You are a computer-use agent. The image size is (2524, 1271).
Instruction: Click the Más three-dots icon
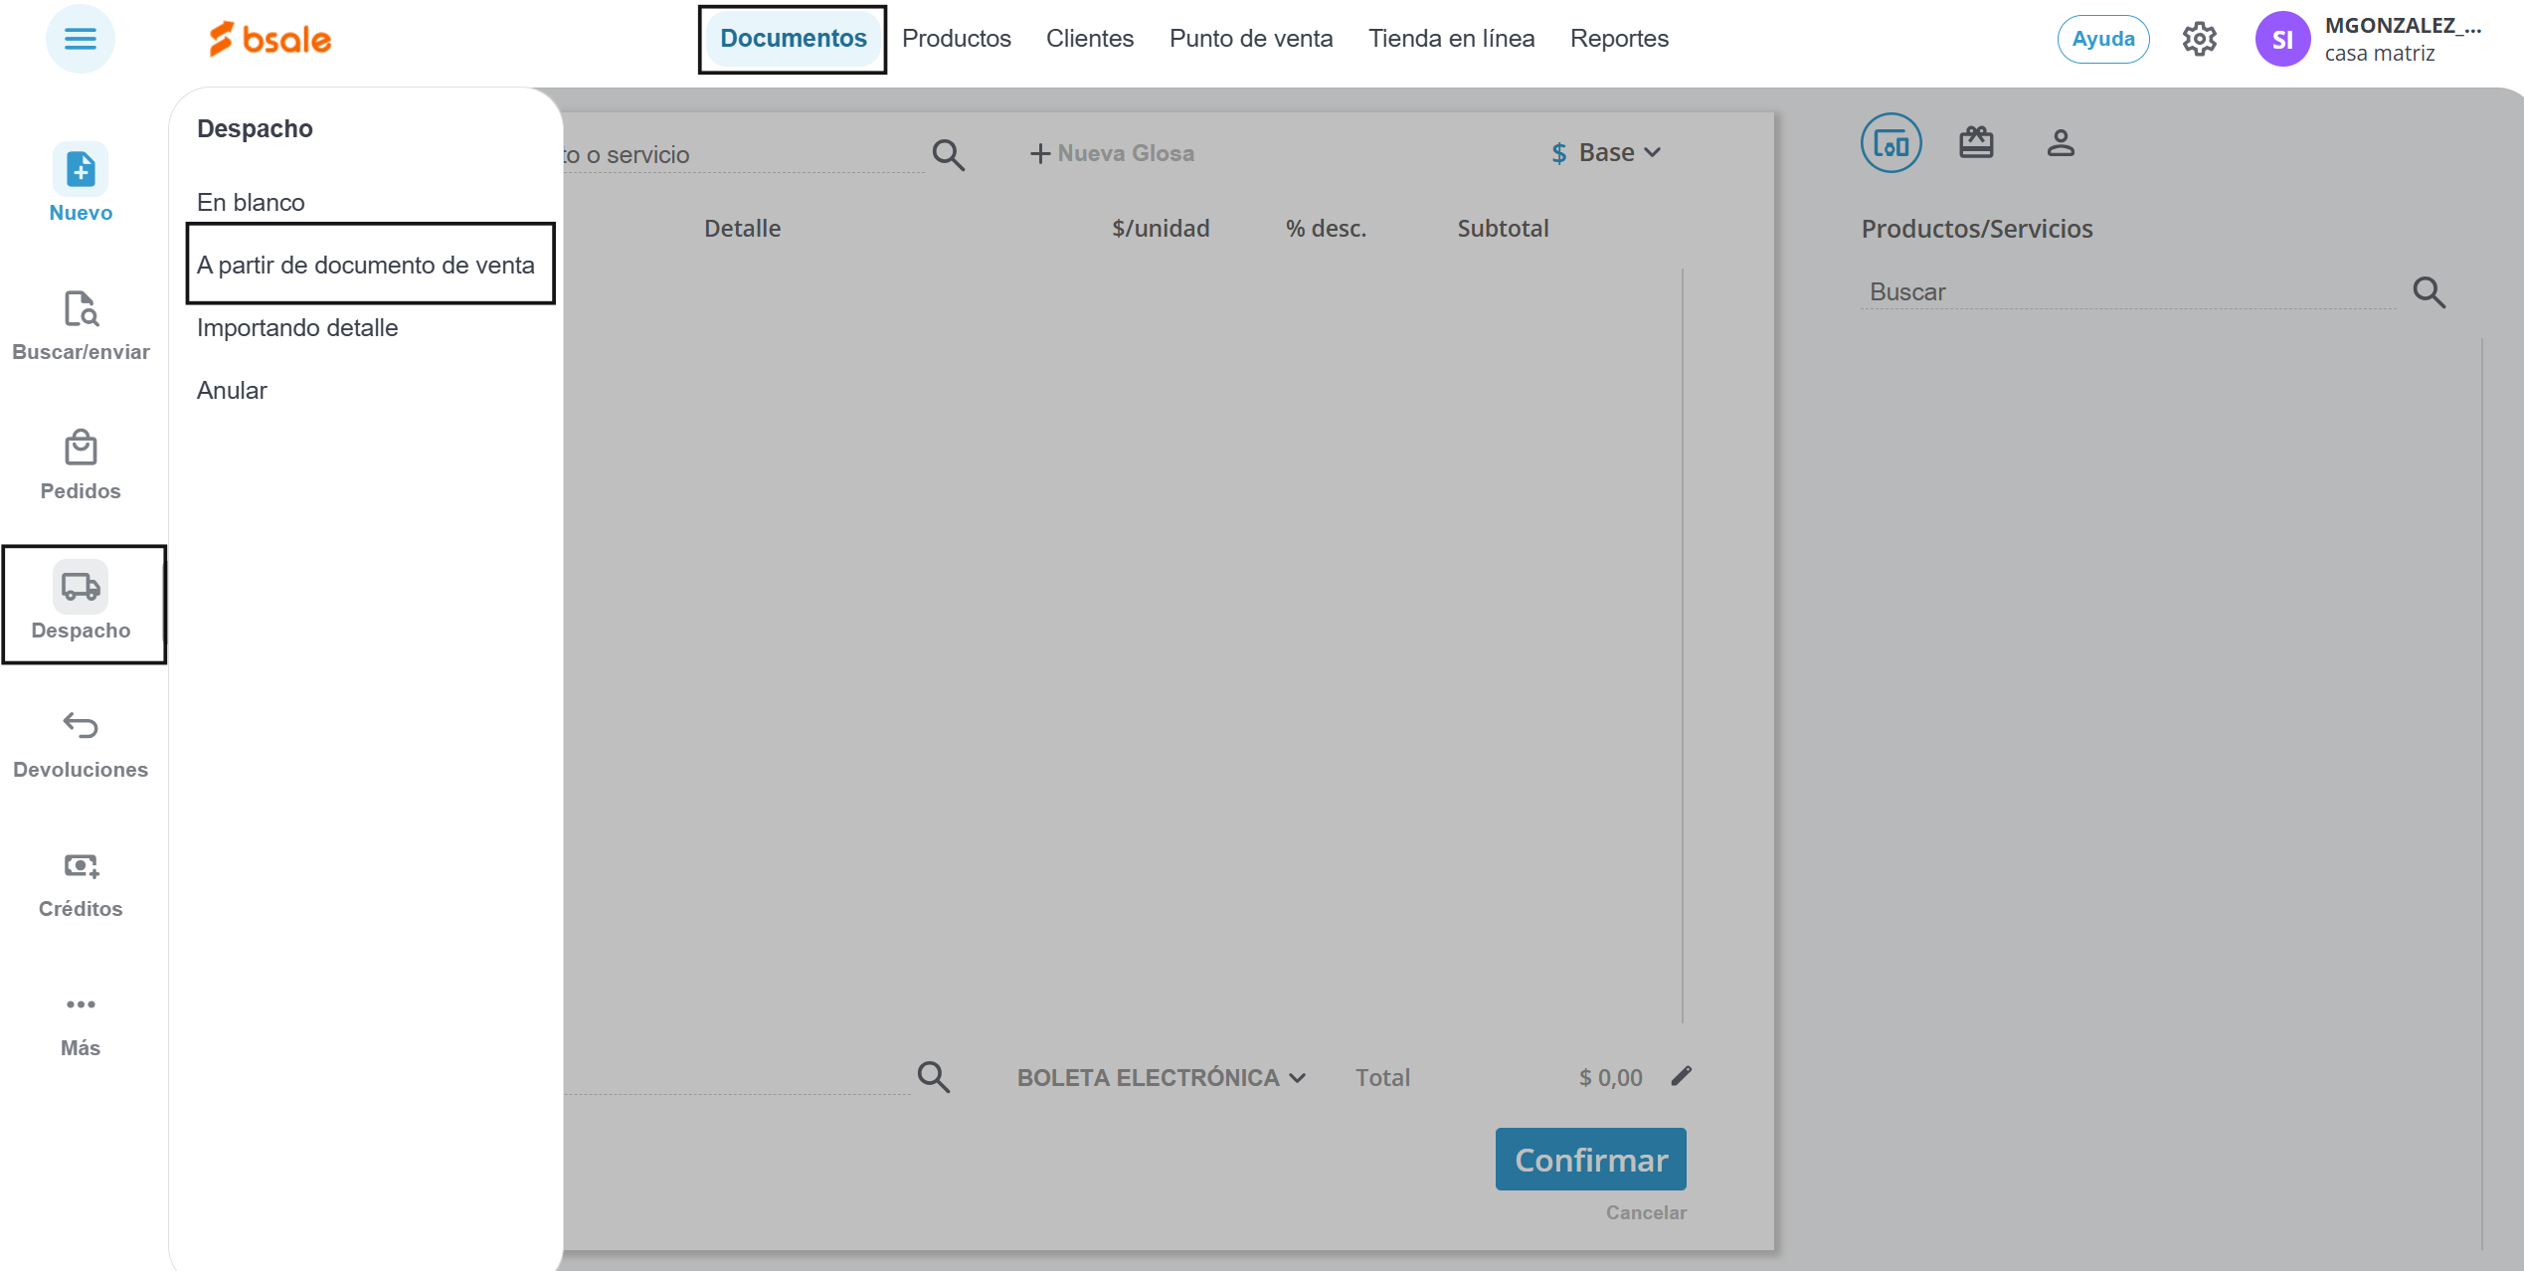81,1005
